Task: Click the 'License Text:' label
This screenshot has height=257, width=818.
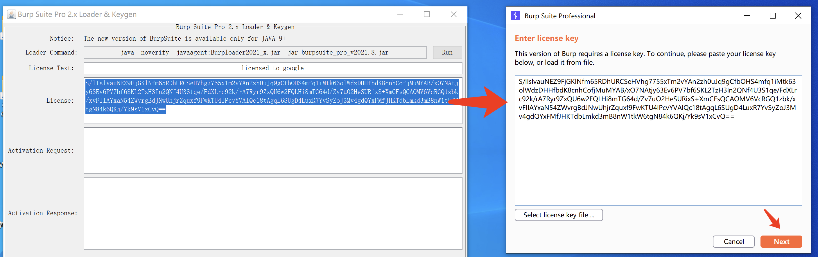Action: pyautogui.click(x=51, y=68)
